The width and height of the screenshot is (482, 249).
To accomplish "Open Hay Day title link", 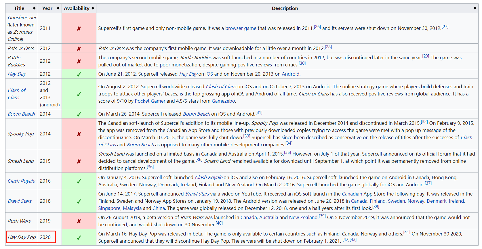I will 17,74.
